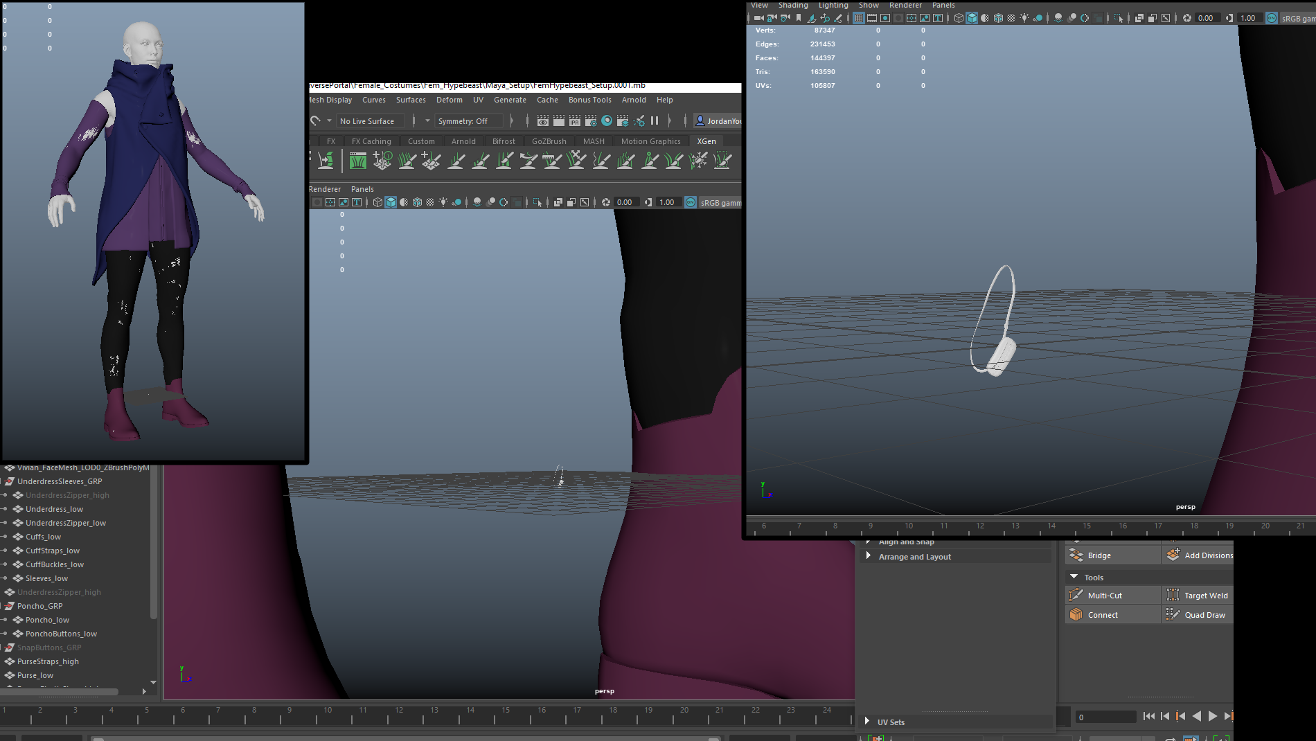Toggle wireframe on shaded in middle viewport
This screenshot has height=741, width=1316.
[417, 202]
